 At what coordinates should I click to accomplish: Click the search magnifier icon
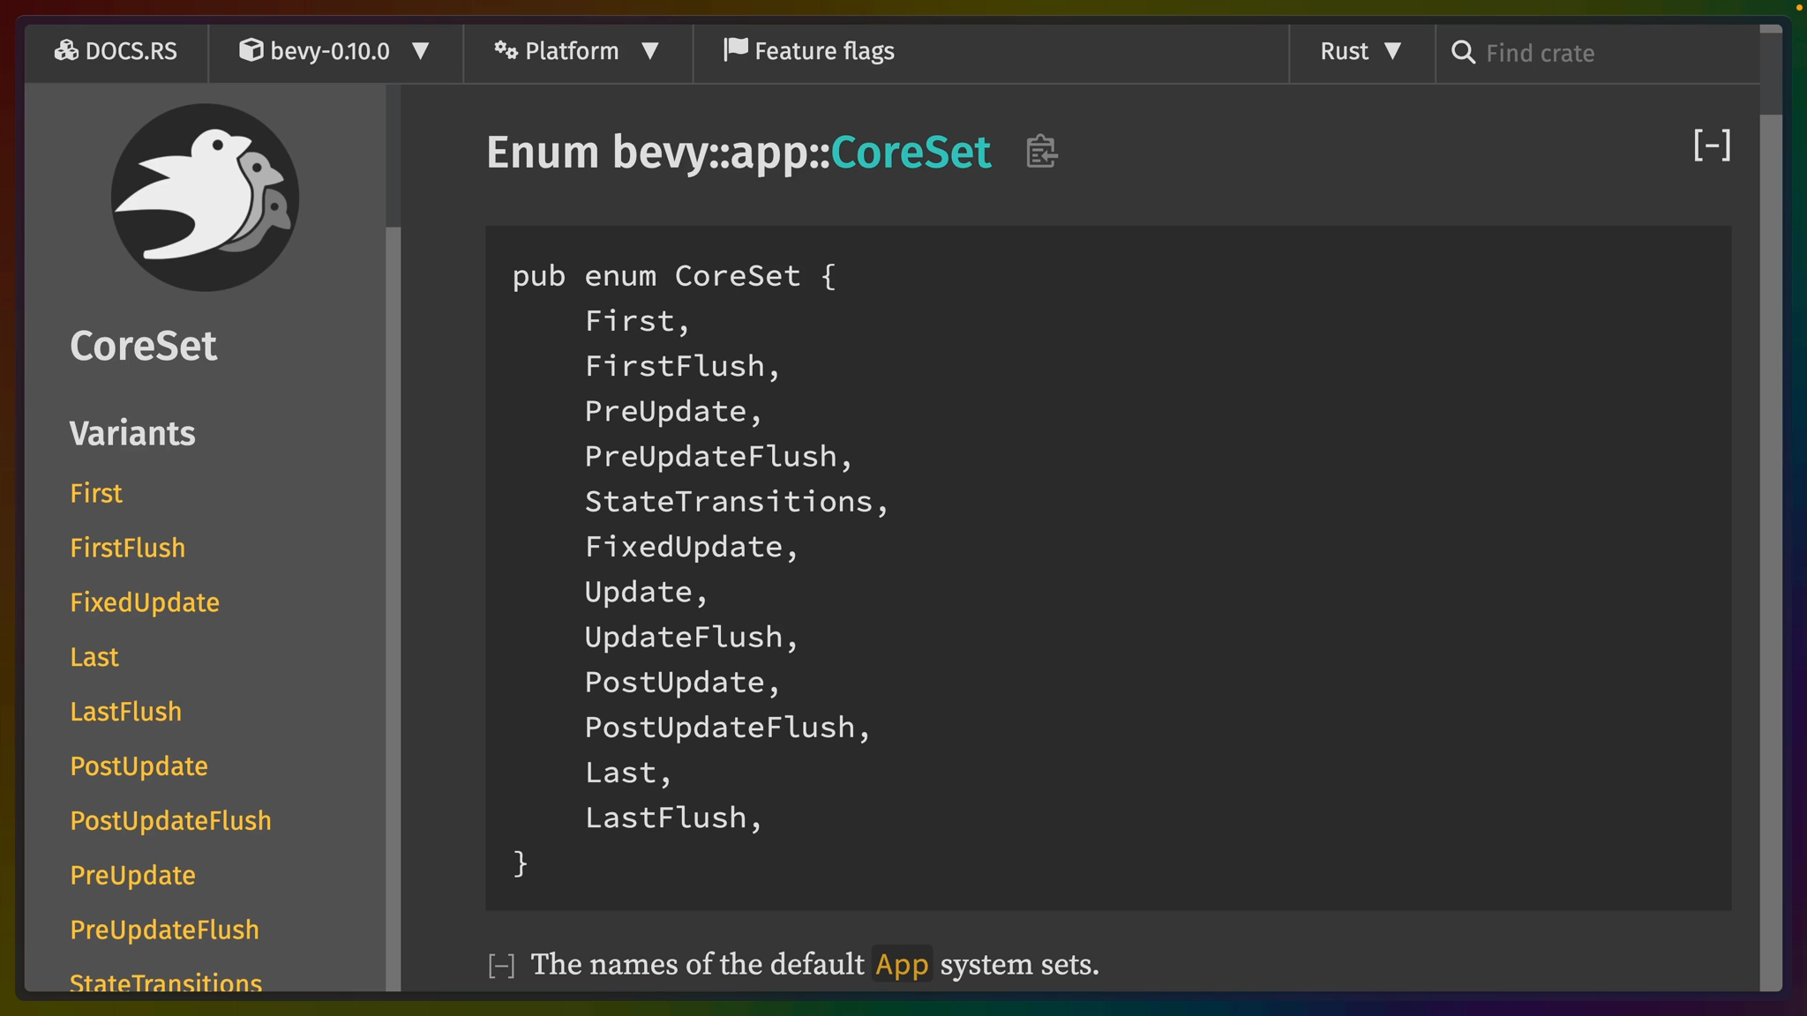pos(1463,53)
